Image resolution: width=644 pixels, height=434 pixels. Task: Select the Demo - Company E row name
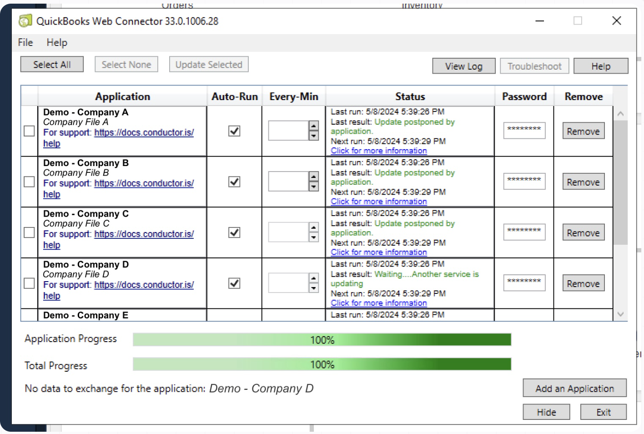click(x=86, y=315)
